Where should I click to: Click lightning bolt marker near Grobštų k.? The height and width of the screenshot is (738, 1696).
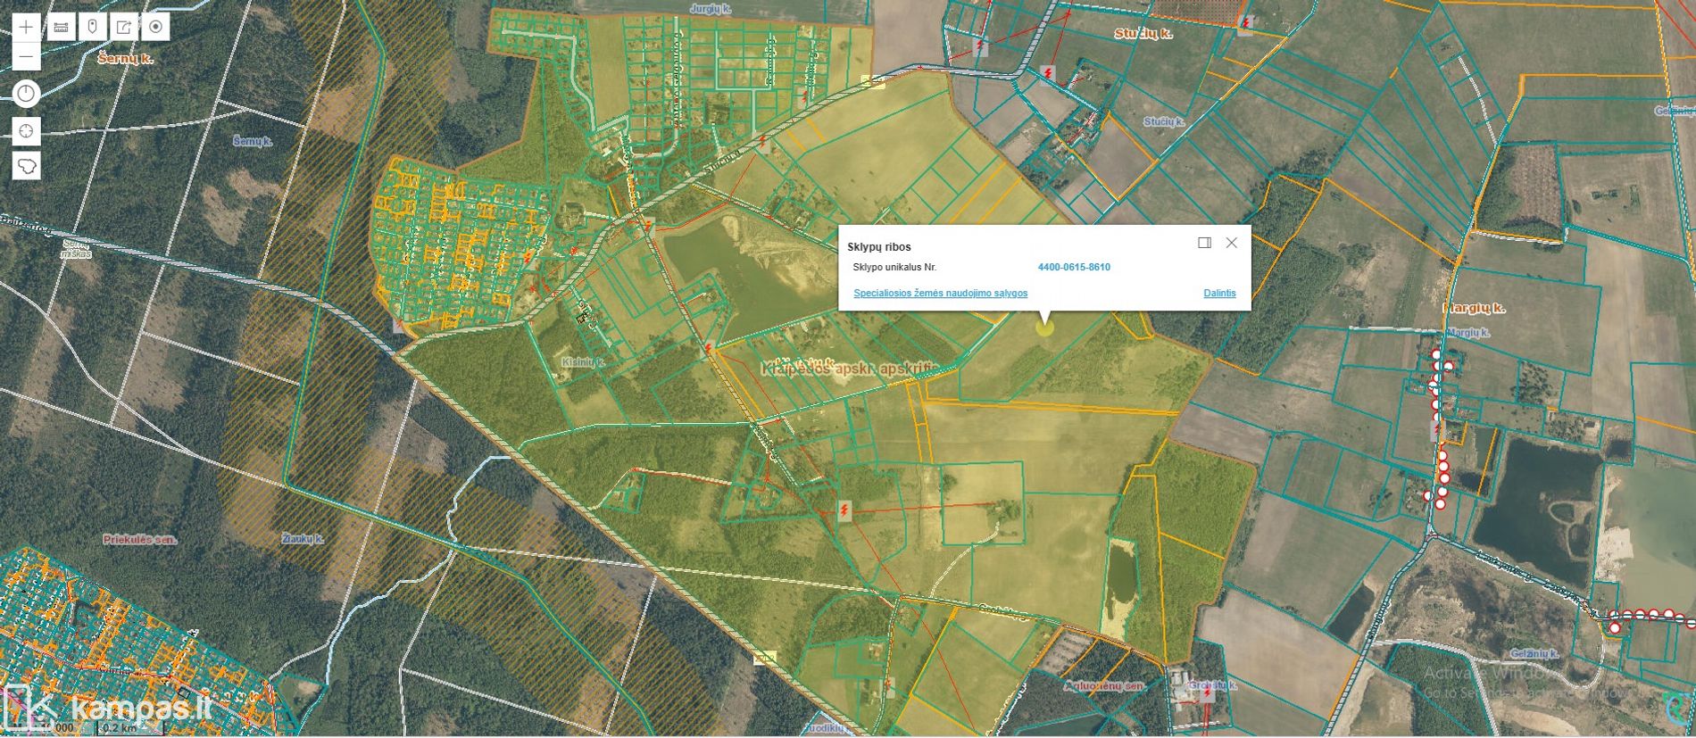1207,695
